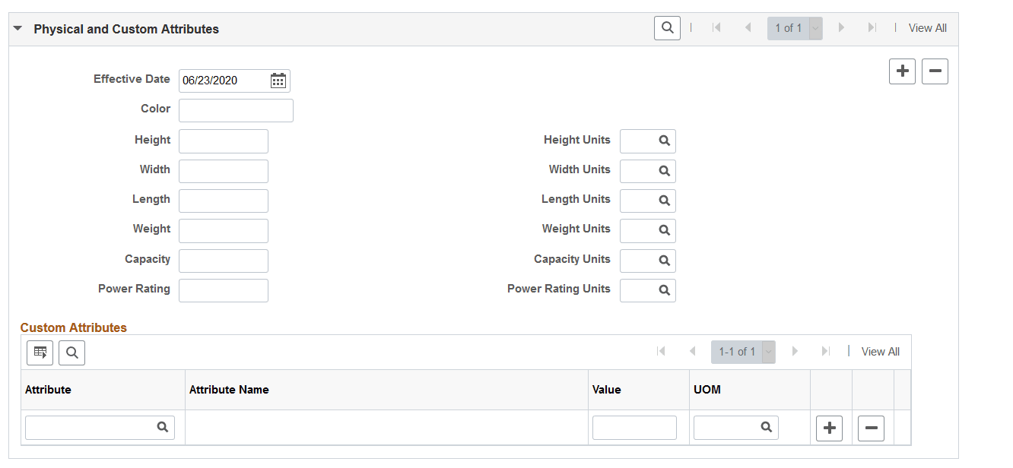Screen dimensions: 1013x468
Task: Open the grid personalization icon in Custom Attributes
Action: pos(40,352)
